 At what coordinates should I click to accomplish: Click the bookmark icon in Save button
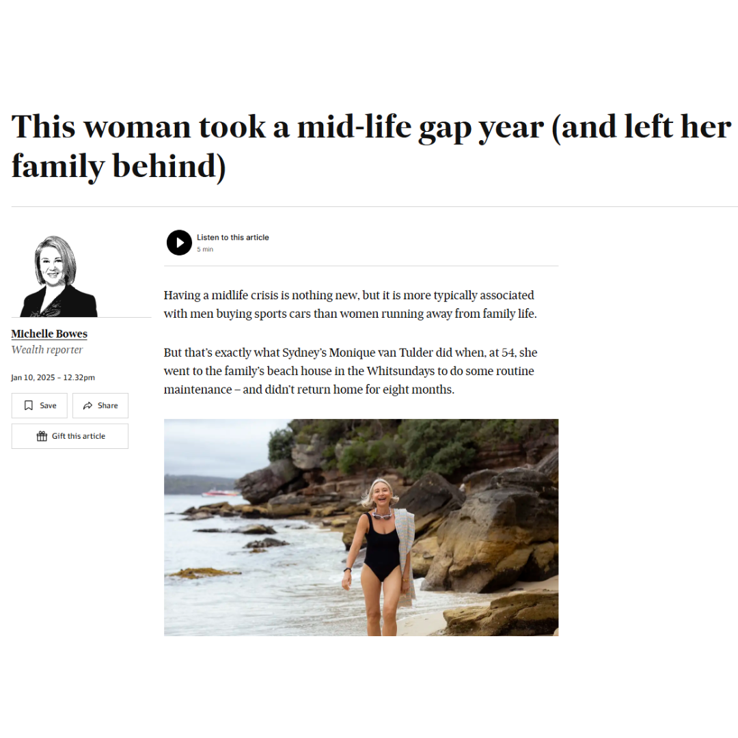coord(29,405)
